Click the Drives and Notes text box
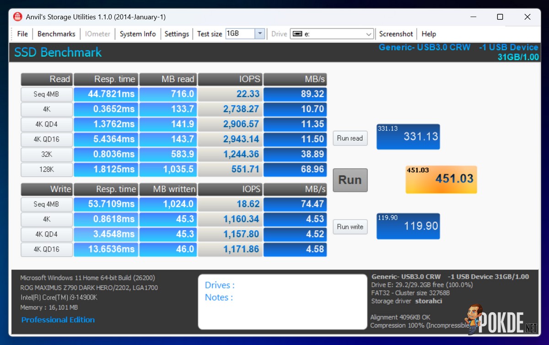 [283, 302]
